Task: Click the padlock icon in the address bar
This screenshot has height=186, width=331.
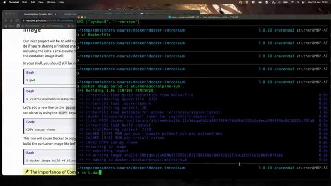Action: pos(24,21)
